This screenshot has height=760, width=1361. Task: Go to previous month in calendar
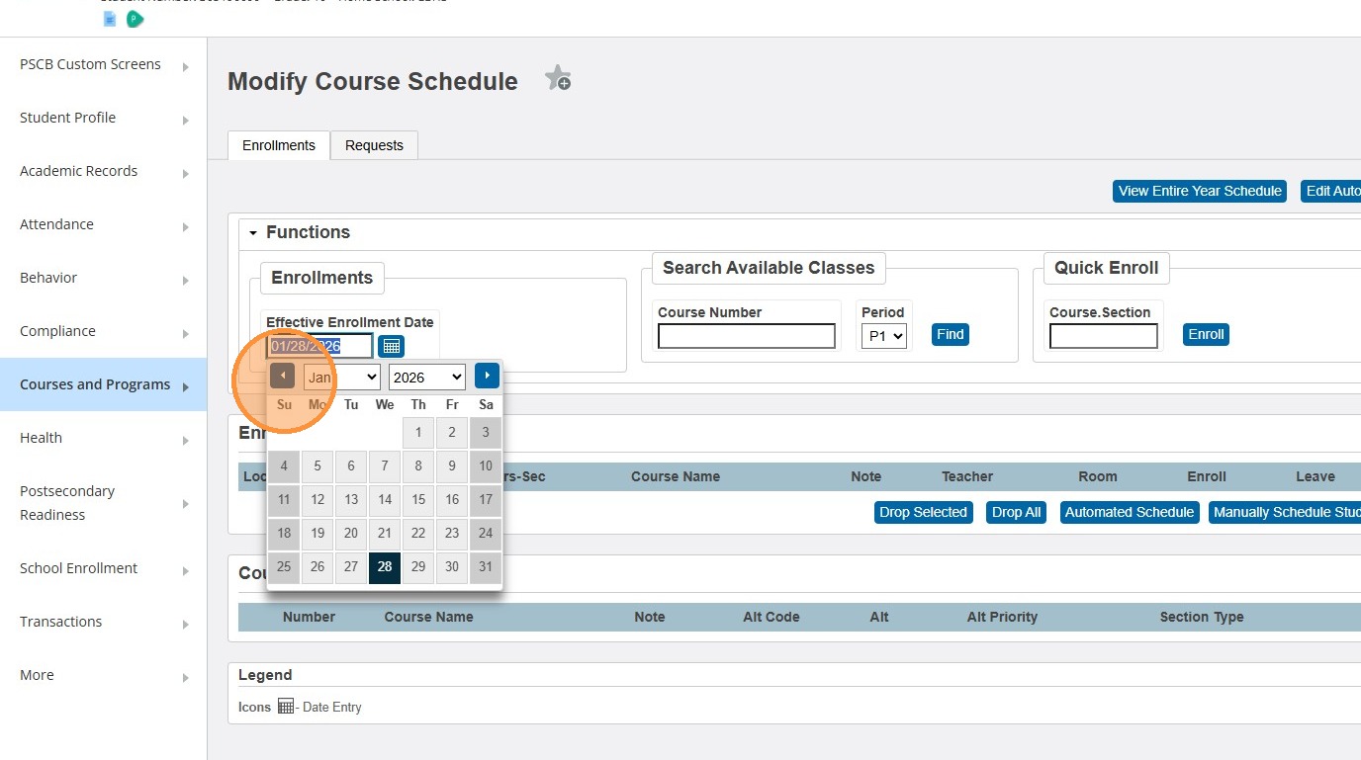(282, 376)
